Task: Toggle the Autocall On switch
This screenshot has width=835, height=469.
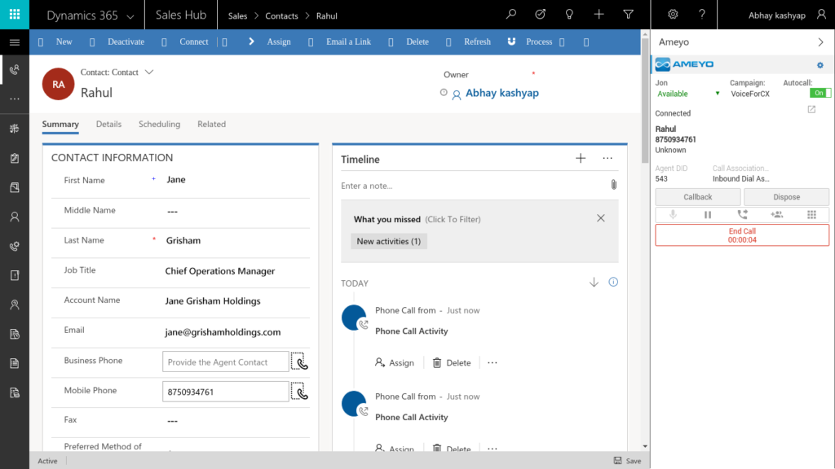Action: (x=820, y=93)
